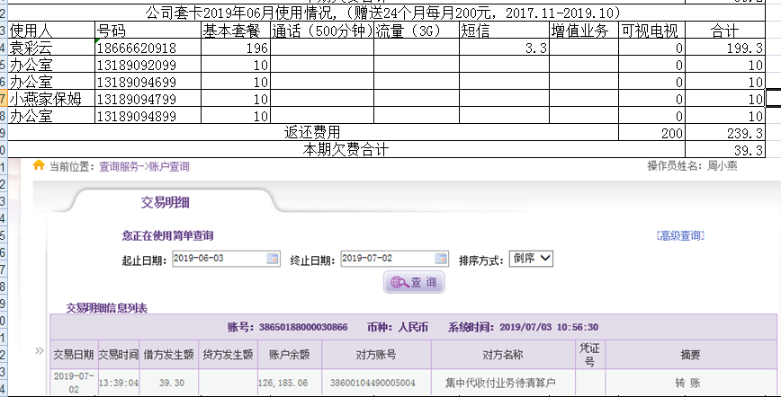Select the 返还费用 value 200 cell
The height and width of the screenshot is (397, 781).
click(x=651, y=132)
